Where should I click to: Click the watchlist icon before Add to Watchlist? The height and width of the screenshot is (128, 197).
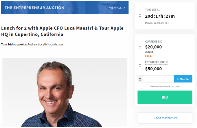pyautogui.click(x=153, y=118)
